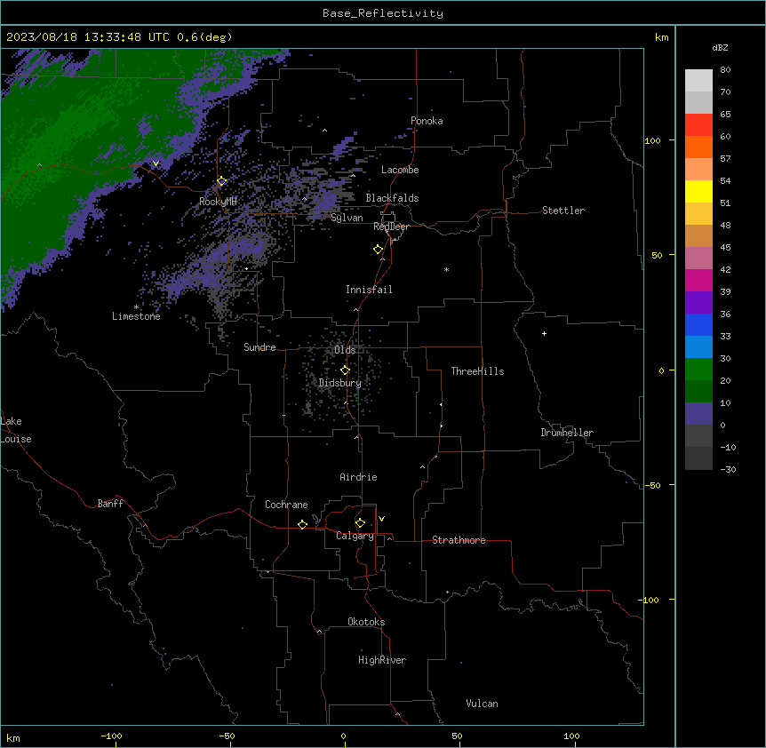The width and height of the screenshot is (766, 748).
Task: Click the Cochrane town label
Action: 286,505
